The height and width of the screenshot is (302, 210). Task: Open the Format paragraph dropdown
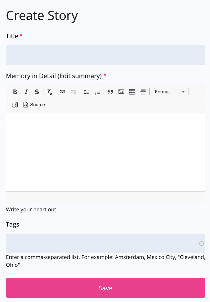click(162, 92)
